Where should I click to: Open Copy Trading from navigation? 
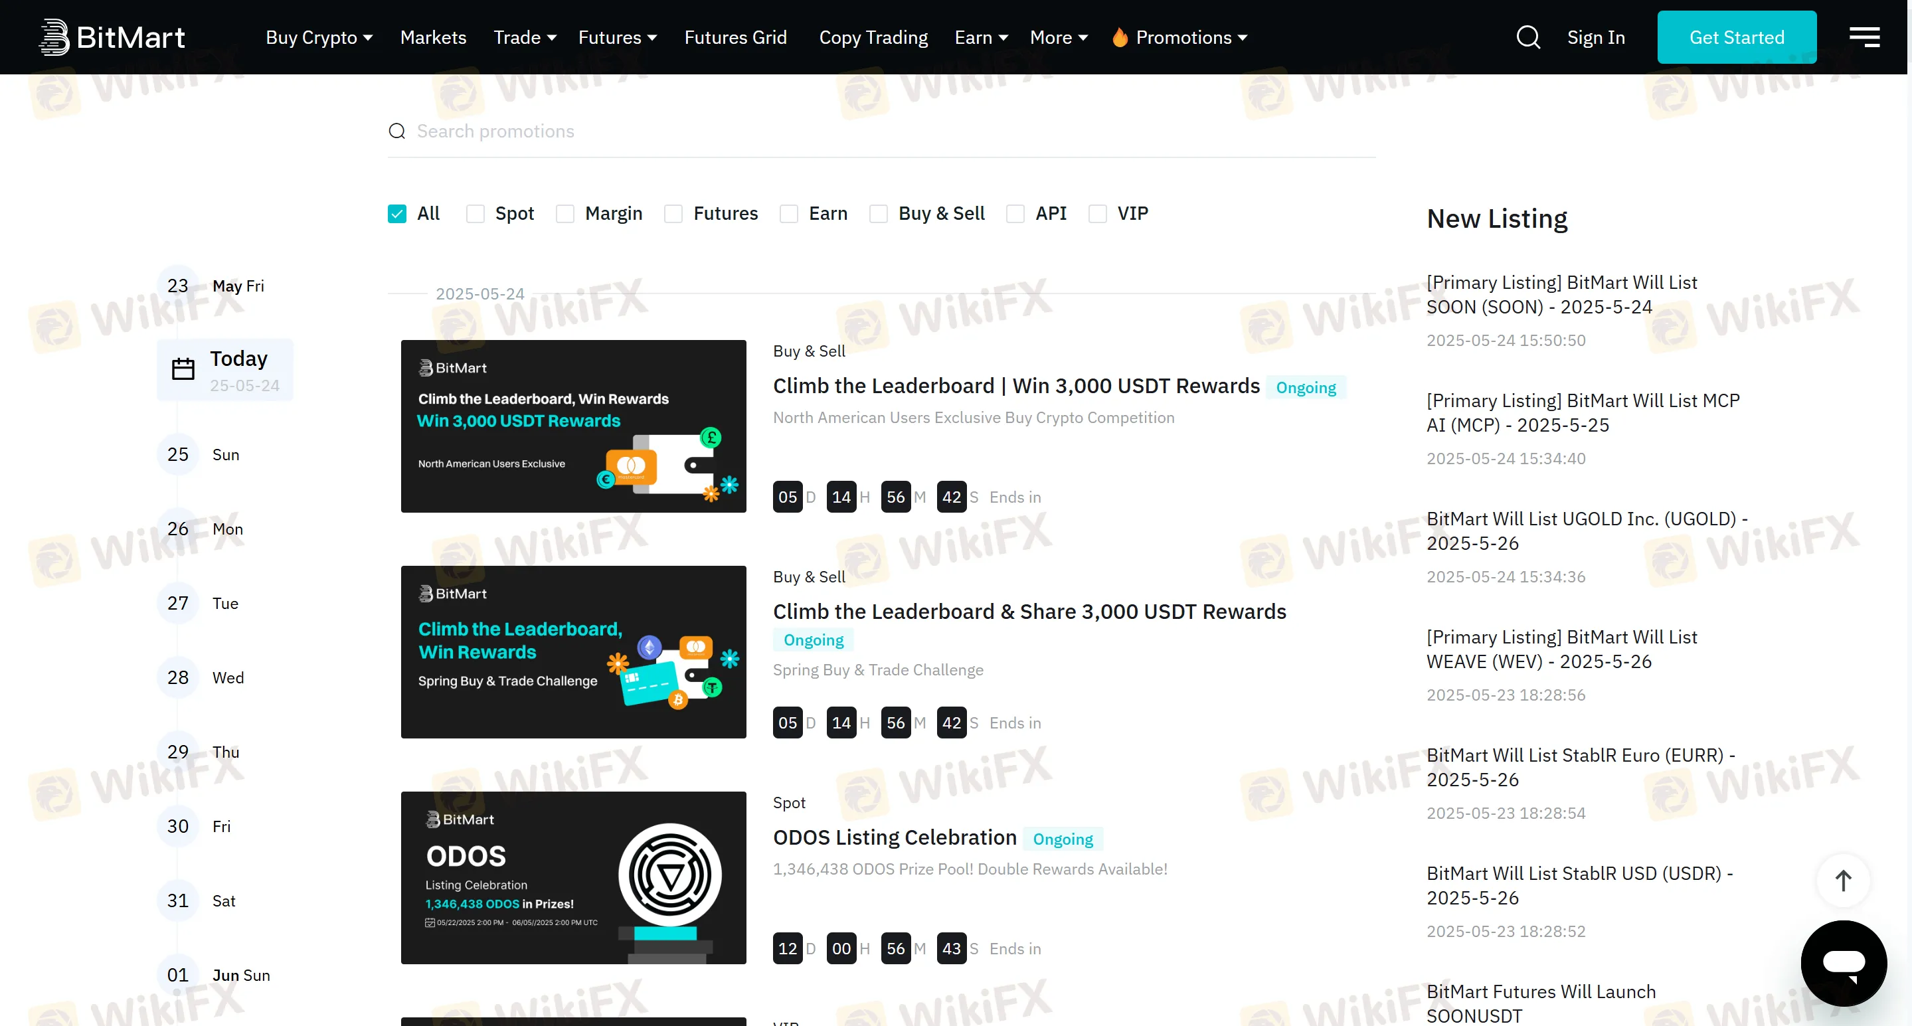point(873,37)
